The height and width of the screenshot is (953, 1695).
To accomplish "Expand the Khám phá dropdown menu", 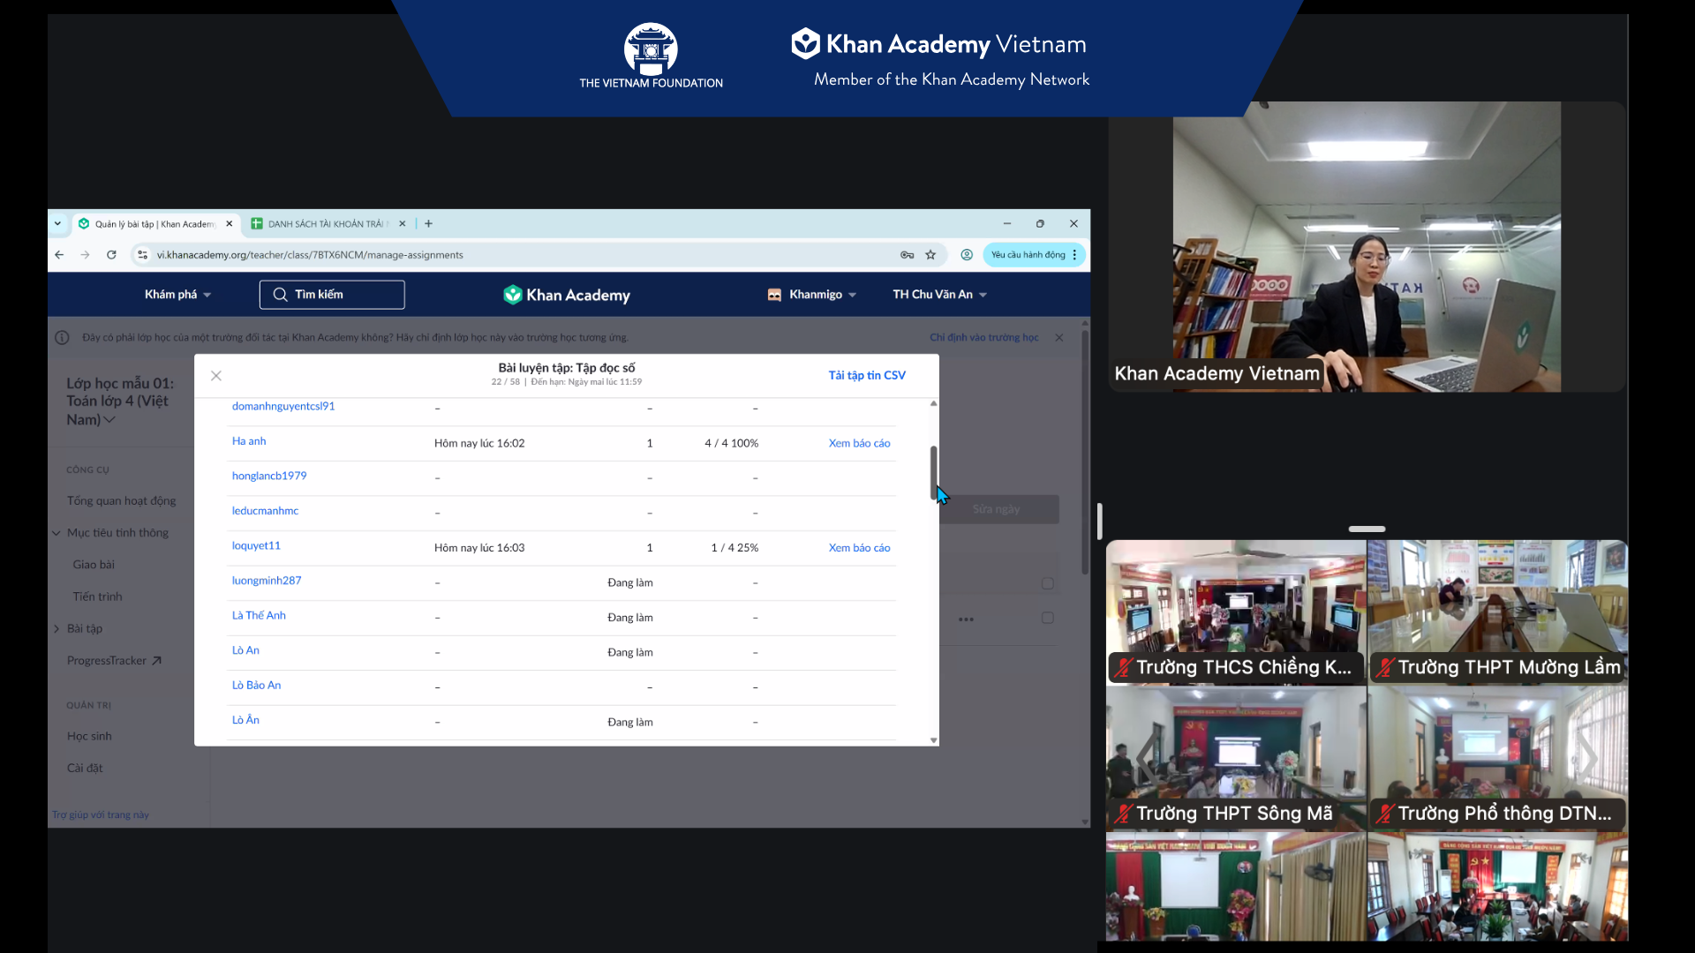I will tap(177, 295).
